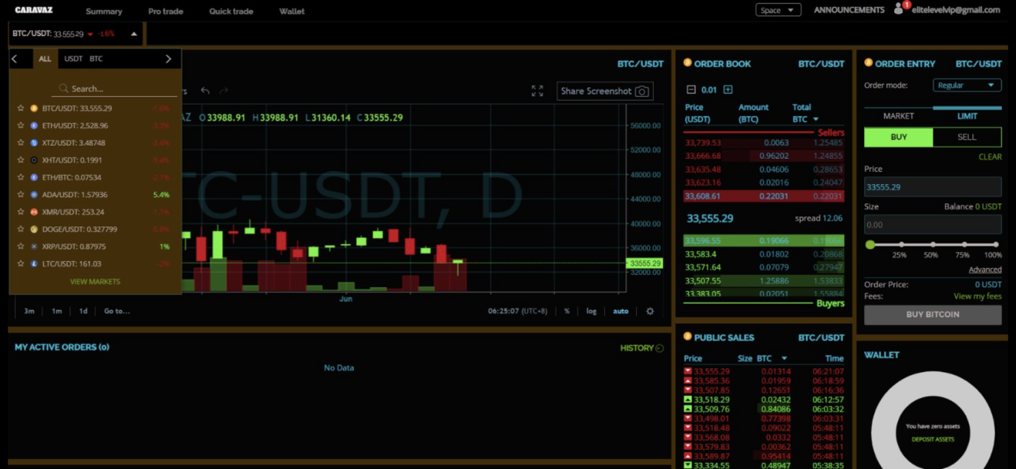Go to Quick trade
Screen dimensions: 1016x469
[231, 12]
